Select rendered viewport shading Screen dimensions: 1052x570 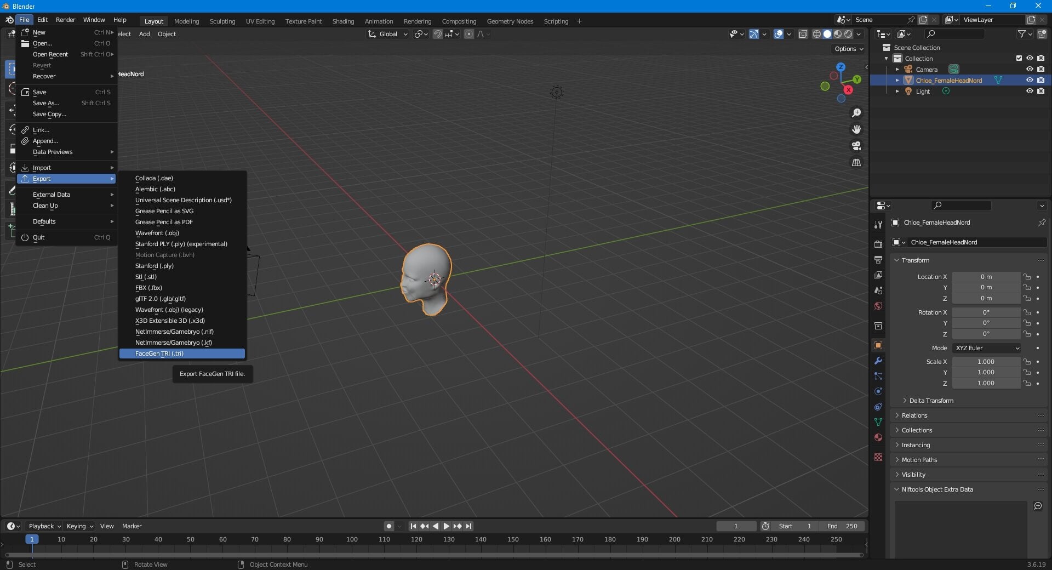(848, 34)
